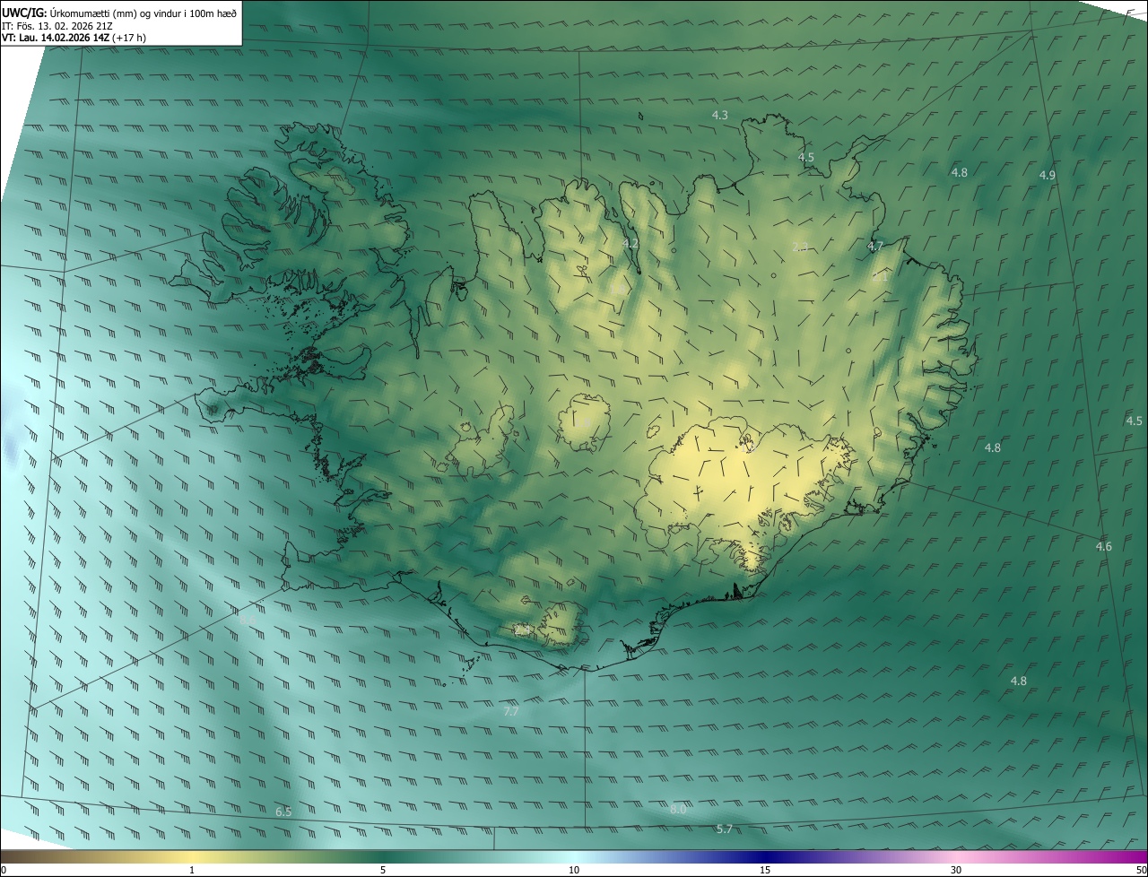Click the 50 tick on the colour scale
The image size is (1148, 877).
1141,870
